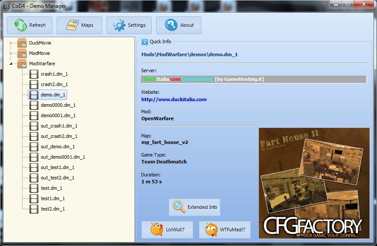This screenshot has width=377, height=246.
Task: Click the film icon for test2.dm_1
Action: [x=34, y=209]
